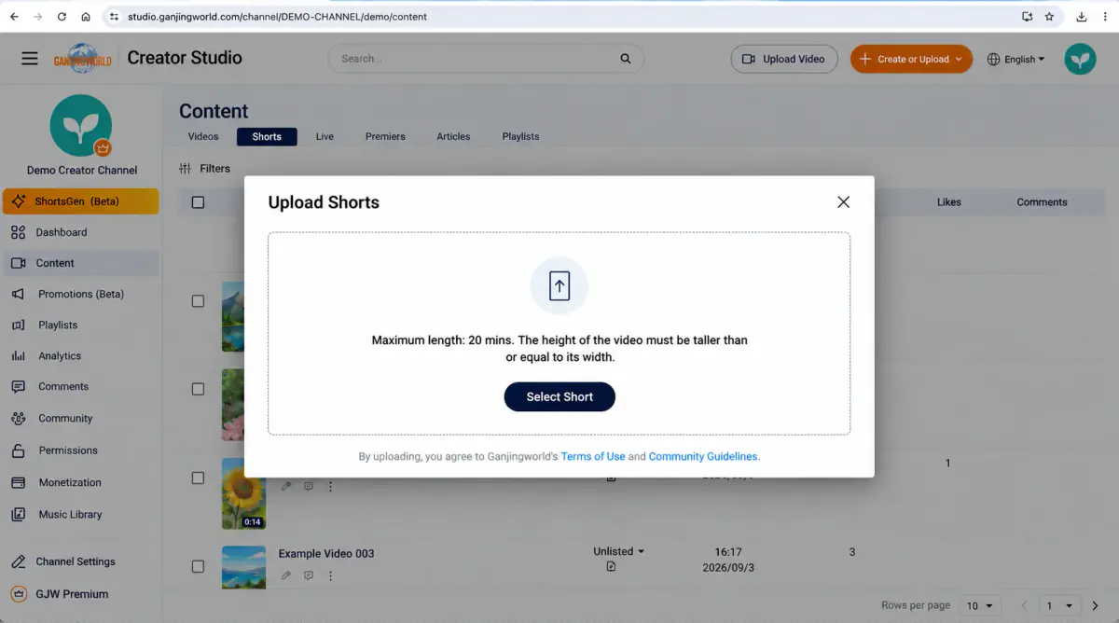Go to the next page arrow
This screenshot has height=623, width=1119.
[x=1095, y=605]
